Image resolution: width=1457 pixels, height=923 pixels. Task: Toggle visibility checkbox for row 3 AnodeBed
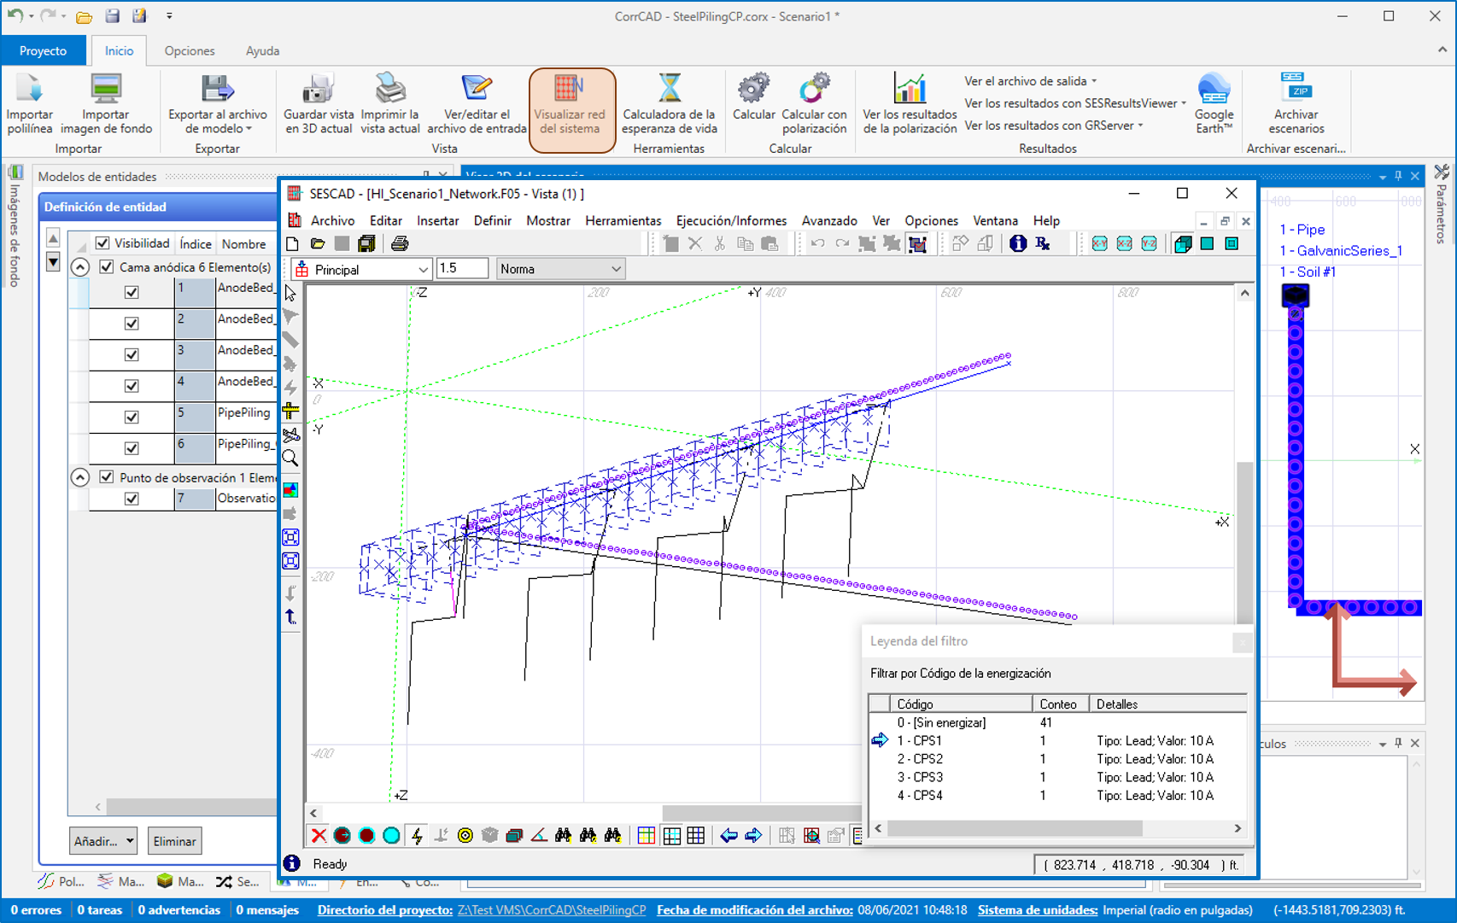pos(132,354)
